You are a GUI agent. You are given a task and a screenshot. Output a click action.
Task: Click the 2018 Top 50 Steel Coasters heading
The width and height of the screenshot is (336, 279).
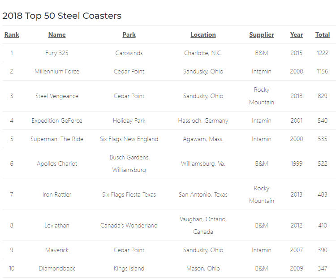(x=62, y=16)
